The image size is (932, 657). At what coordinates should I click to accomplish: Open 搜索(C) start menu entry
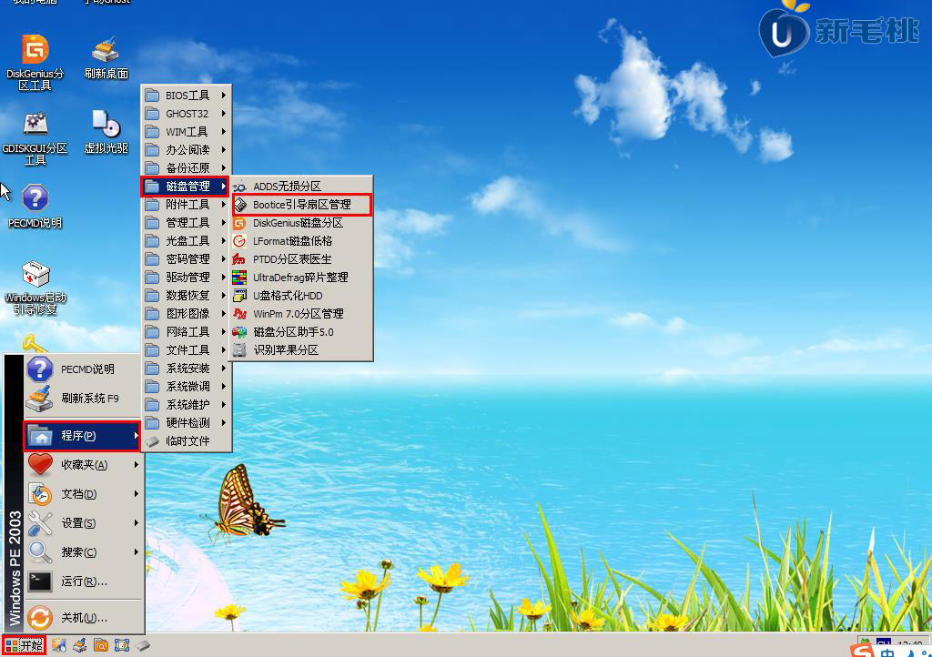[83, 551]
